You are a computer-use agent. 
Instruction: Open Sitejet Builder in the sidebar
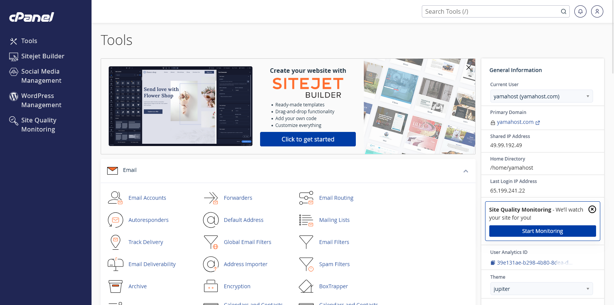[37, 56]
